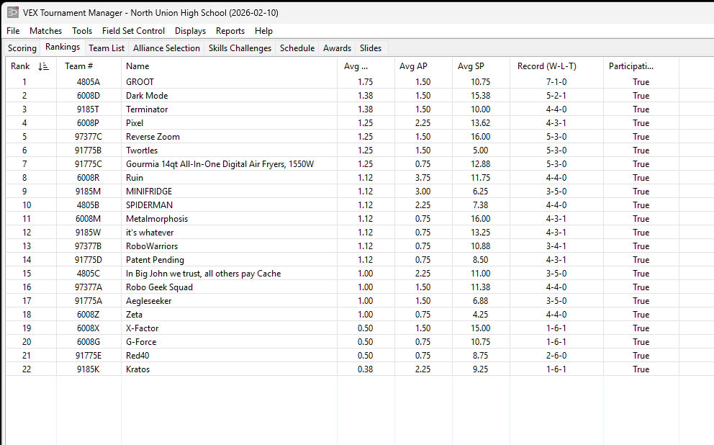
Task: Click Twortles' Avg SP value 5.00
Action: coord(480,150)
